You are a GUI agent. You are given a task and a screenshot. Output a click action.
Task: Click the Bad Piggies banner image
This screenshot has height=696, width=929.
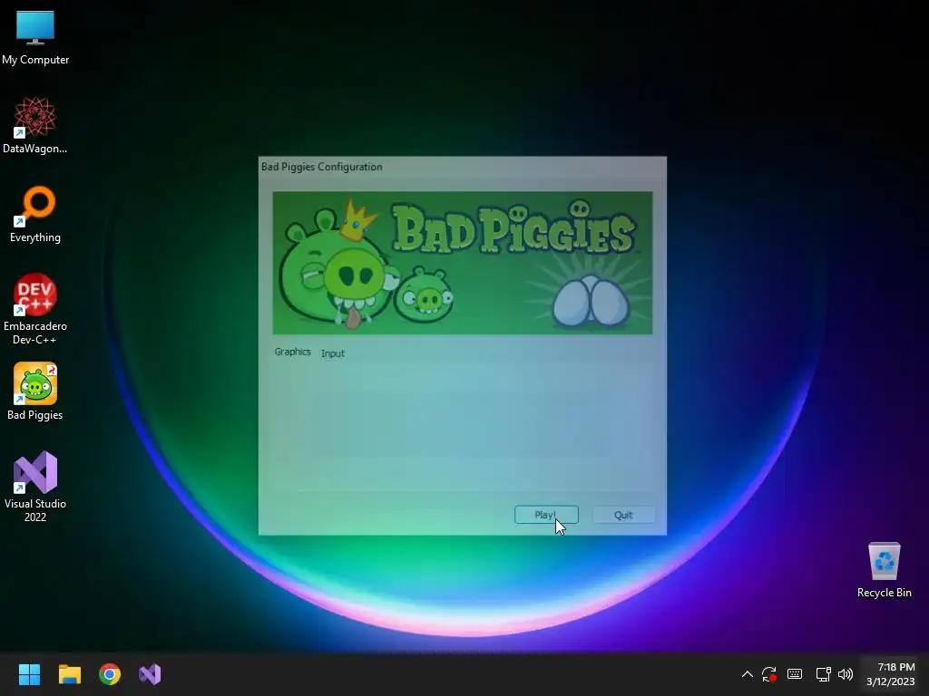click(462, 263)
